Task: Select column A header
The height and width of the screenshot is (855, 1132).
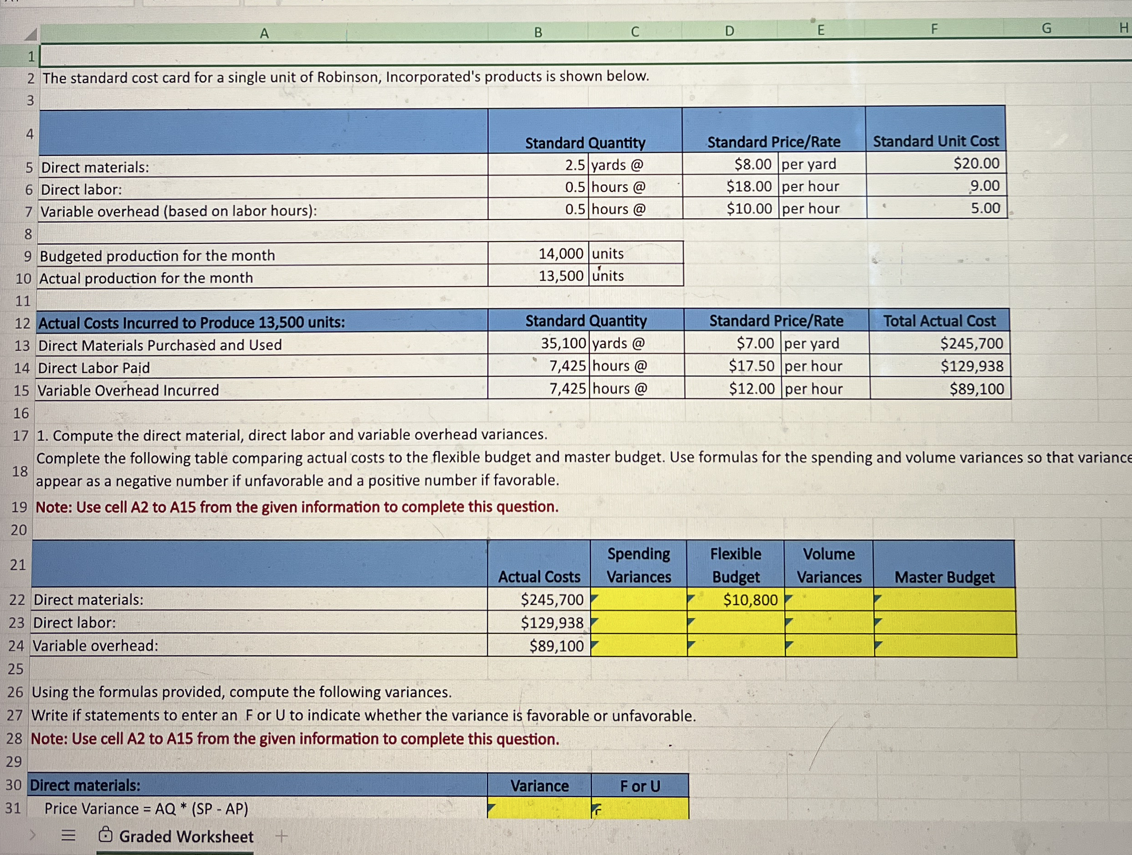Action: 264,33
